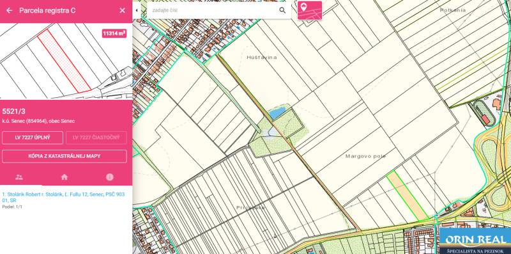This screenshot has height=254, width=511.
Task: Click the blue pond on map
Action: tap(277, 113)
